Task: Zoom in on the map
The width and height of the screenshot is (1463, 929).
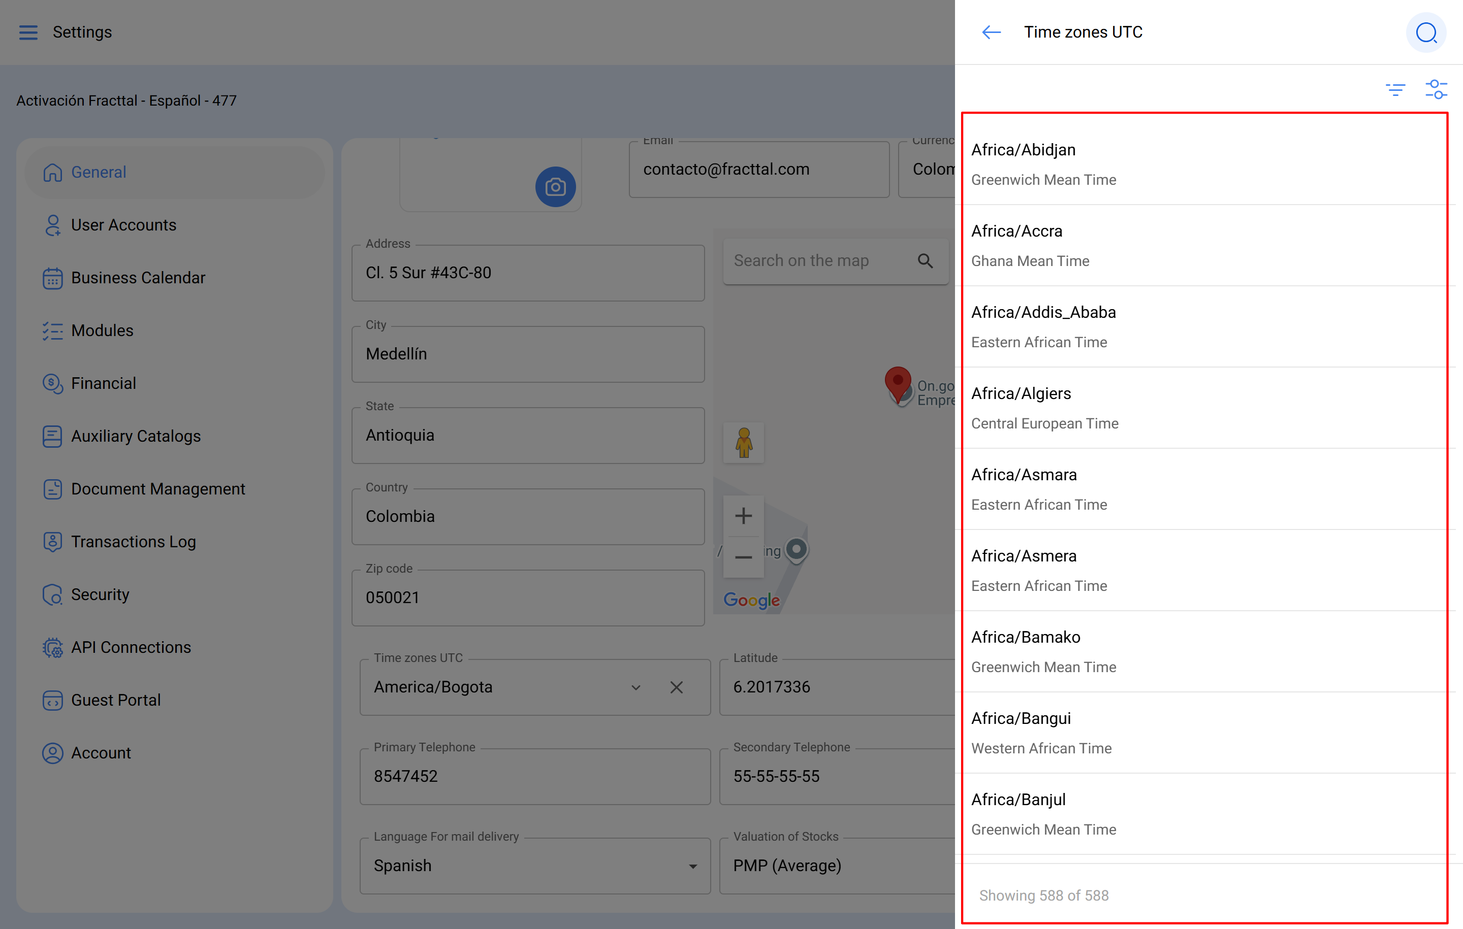Action: 743,516
